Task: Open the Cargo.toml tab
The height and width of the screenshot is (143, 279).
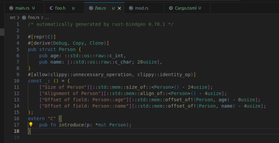Action: pos(185,8)
